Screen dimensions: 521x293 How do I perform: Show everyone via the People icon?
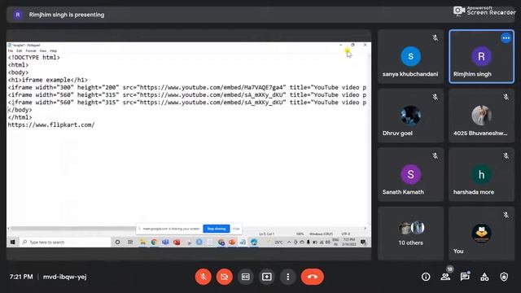[x=445, y=277]
